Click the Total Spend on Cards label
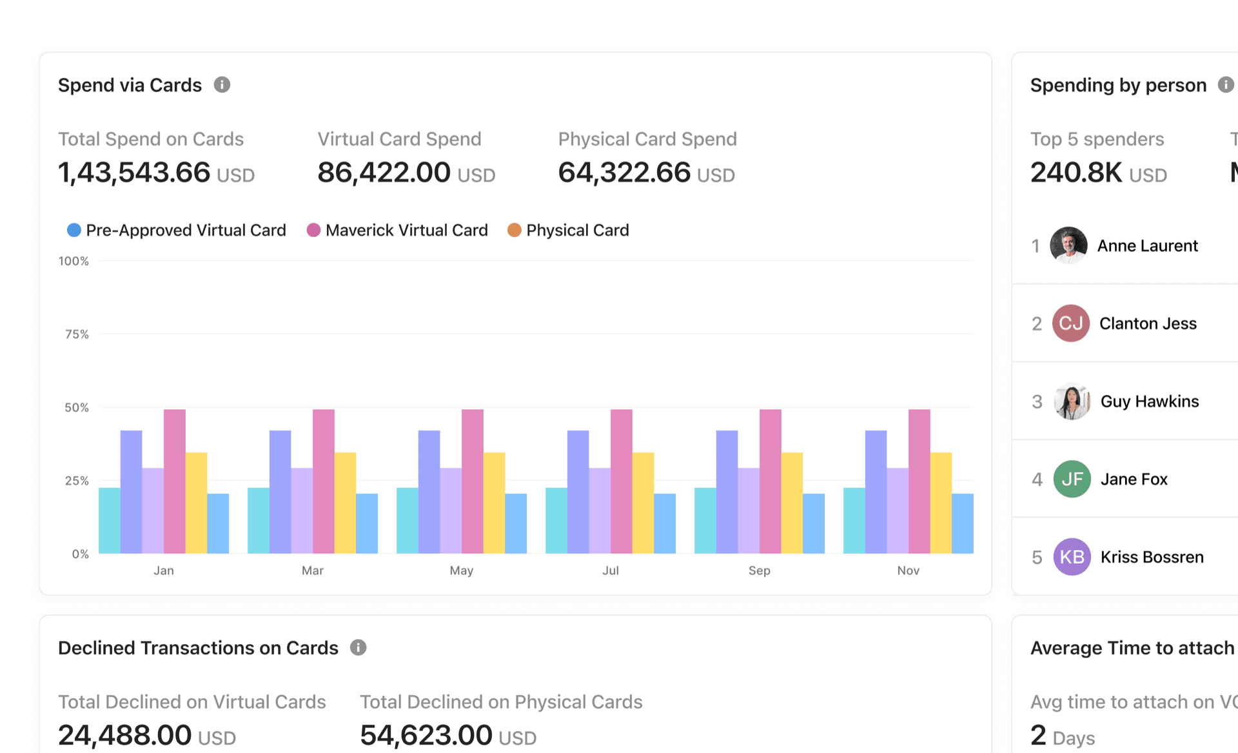Screen dimensions: 1238x753 (x=151, y=139)
